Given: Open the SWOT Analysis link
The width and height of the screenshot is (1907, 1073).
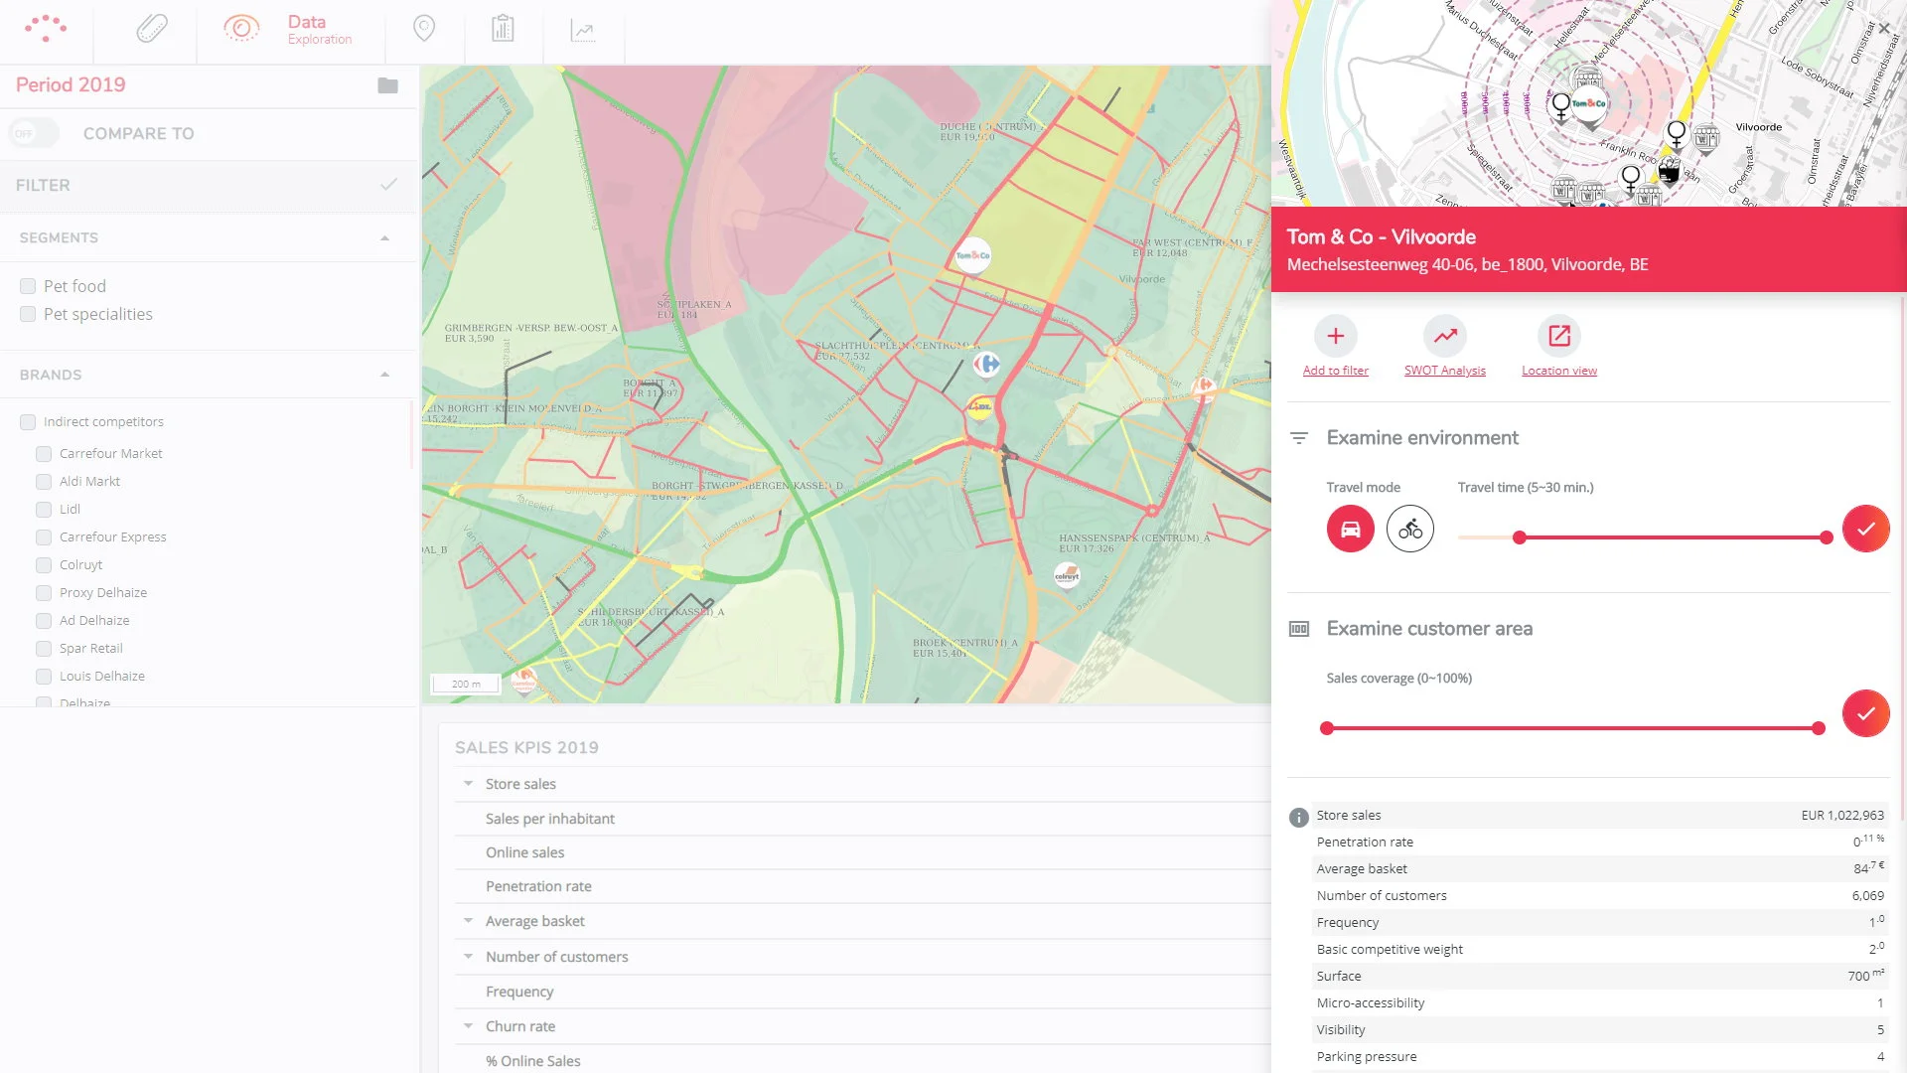Looking at the screenshot, I should (1445, 371).
